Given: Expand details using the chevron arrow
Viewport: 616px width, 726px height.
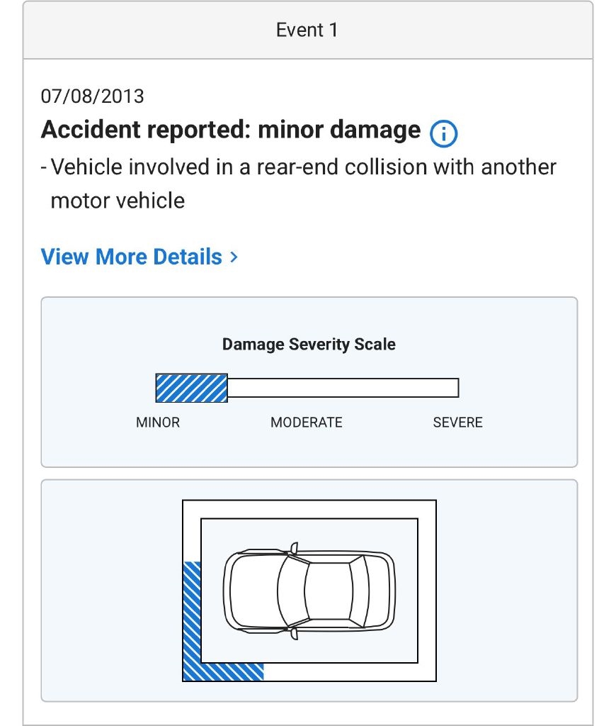Looking at the screenshot, I should pyautogui.click(x=234, y=257).
